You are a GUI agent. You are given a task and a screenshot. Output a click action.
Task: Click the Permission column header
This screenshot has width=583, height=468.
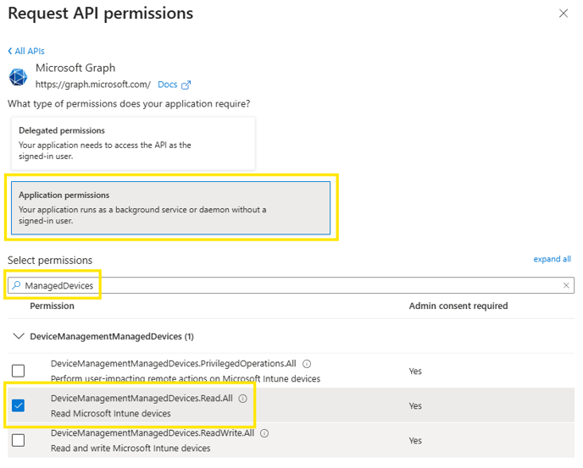(x=52, y=306)
